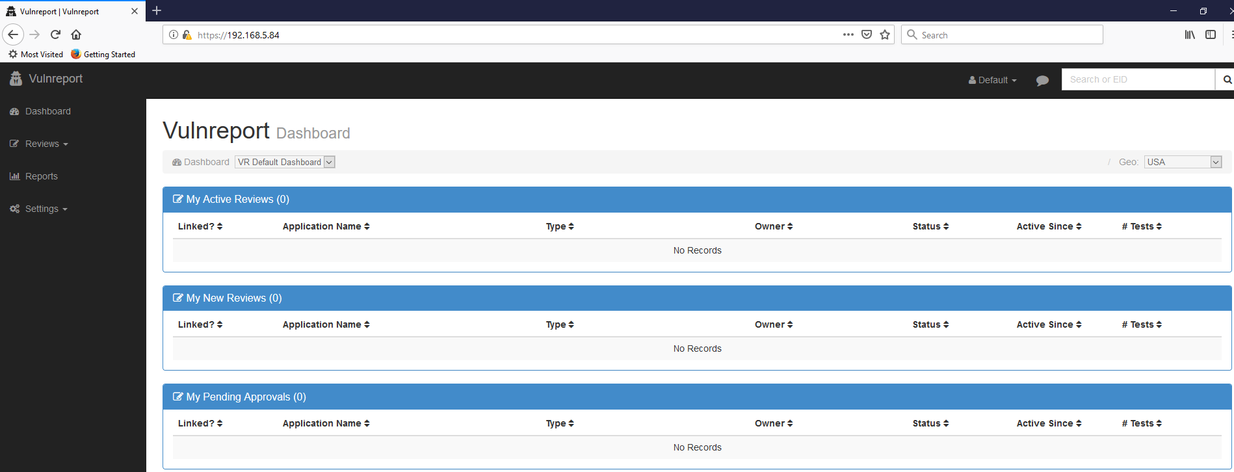
Task: Click the browser forward arrow
Action: pos(35,34)
